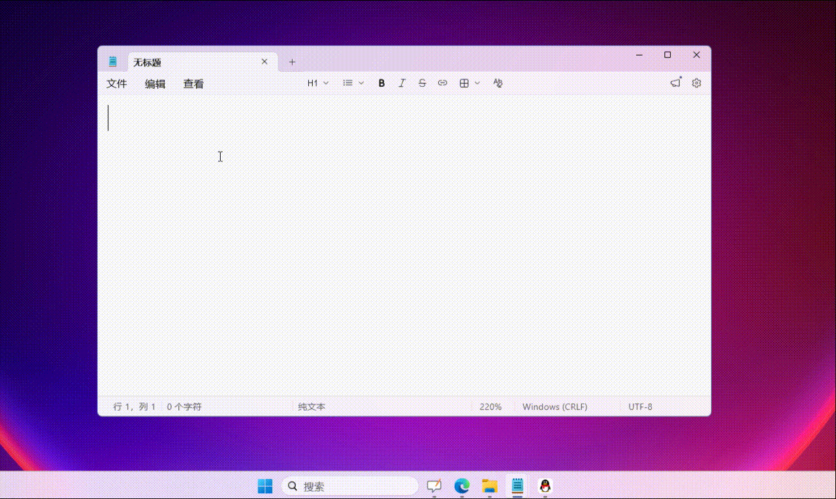Click the 纯文本 format indicator
This screenshot has height=499, width=836.
[x=312, y=406]
